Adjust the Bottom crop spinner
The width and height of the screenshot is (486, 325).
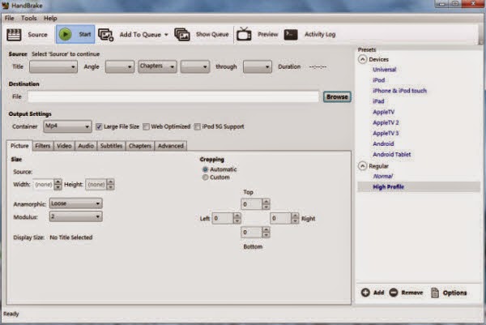[266, 232]
